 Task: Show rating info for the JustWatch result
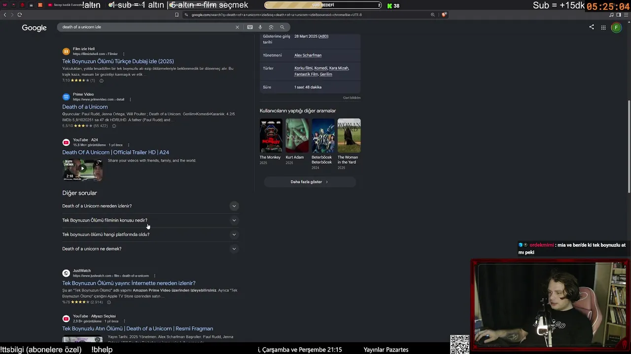(109, 302)
